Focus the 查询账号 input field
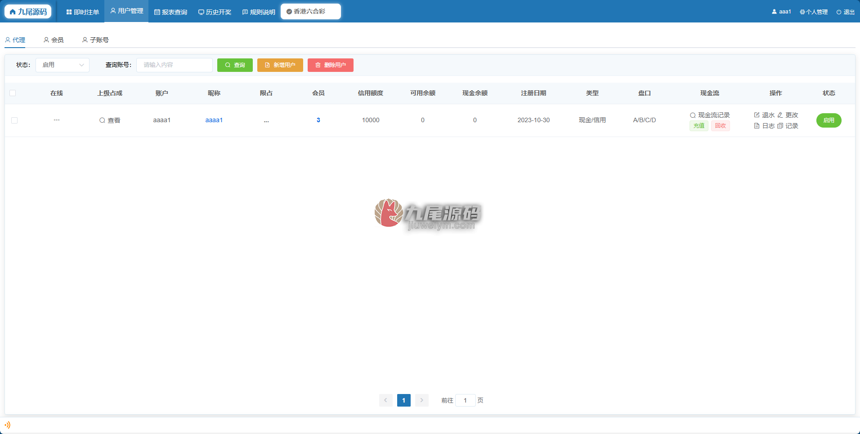860x434 pixels. coord(175,65)
